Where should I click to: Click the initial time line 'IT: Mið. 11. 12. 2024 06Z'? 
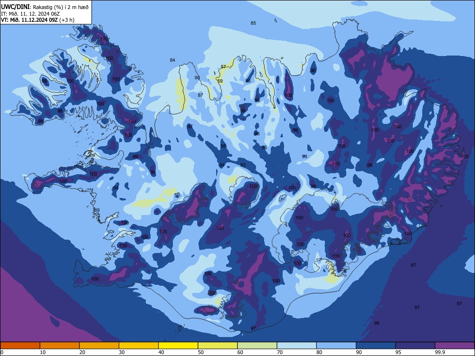point(30,14)
